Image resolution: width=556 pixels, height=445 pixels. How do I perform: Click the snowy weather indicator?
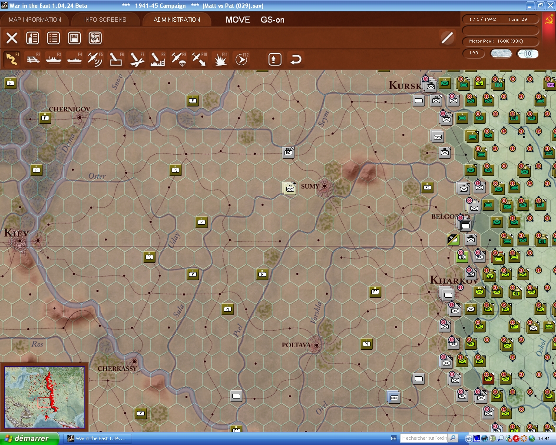tap(501, 53)
